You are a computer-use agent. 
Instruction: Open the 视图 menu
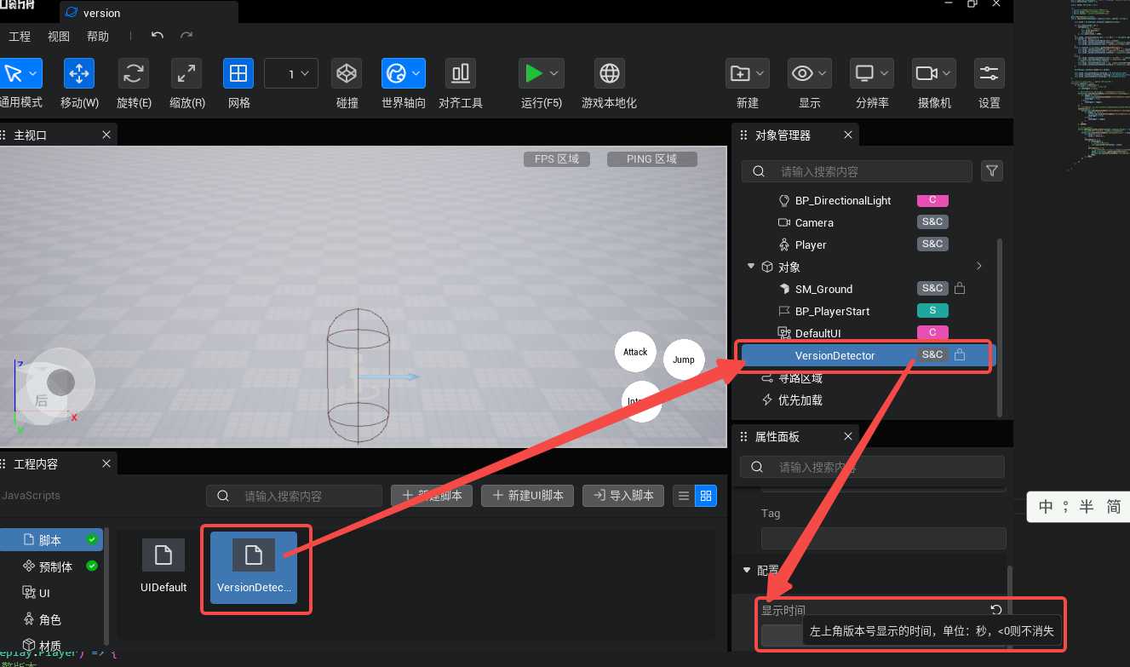point(59,37)
